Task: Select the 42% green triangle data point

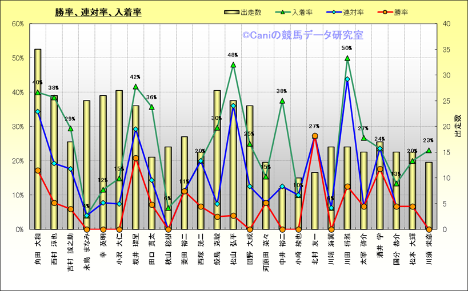Action: pyautogui.click(x=135, y=87)
